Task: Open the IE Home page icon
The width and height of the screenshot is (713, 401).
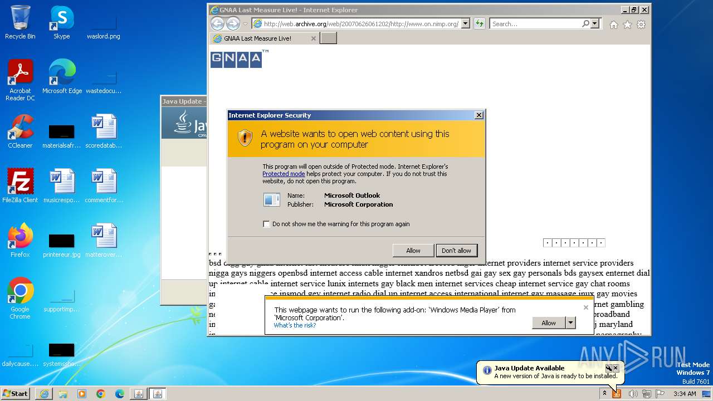Action: (613, 25)
